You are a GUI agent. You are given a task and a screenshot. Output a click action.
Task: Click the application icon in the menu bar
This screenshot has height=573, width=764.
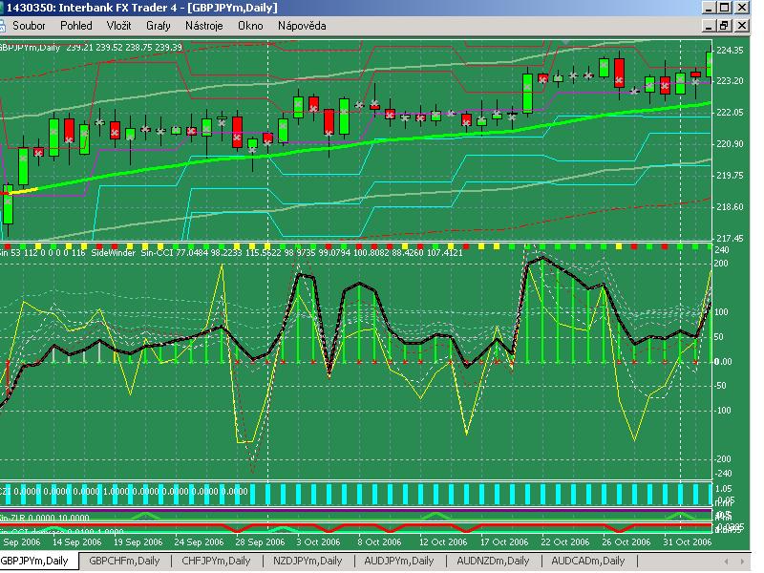click(3, 26)
